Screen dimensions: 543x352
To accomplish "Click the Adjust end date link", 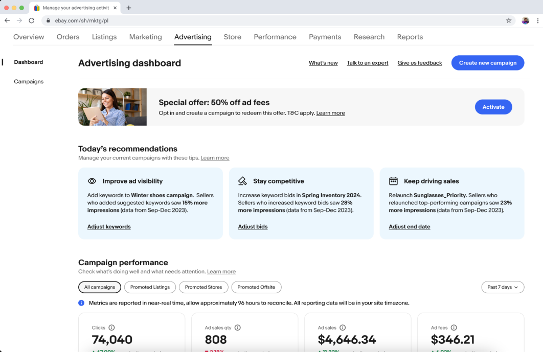I will pyautogui.click(x=410, y=227).
